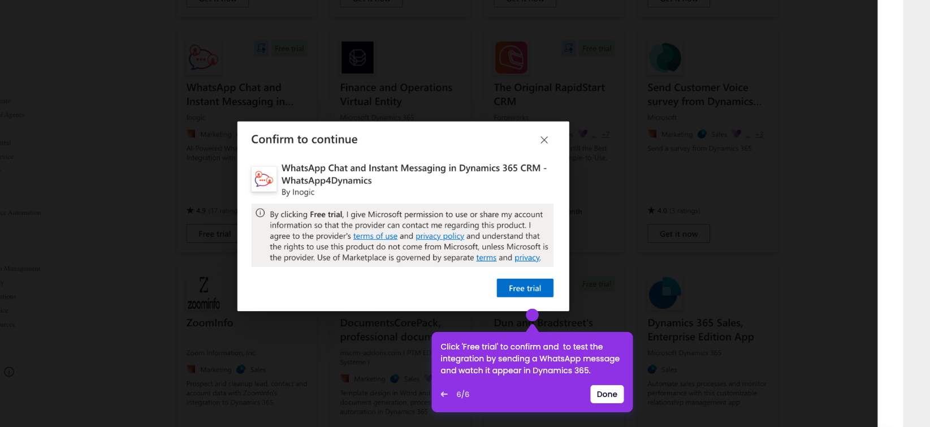
Task: Open the provider's privacy policy link
Action: pos(440,236)
